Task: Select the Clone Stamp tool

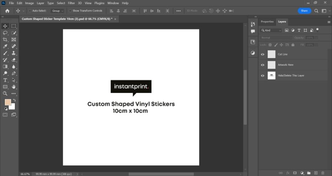Action: (14, 53)
